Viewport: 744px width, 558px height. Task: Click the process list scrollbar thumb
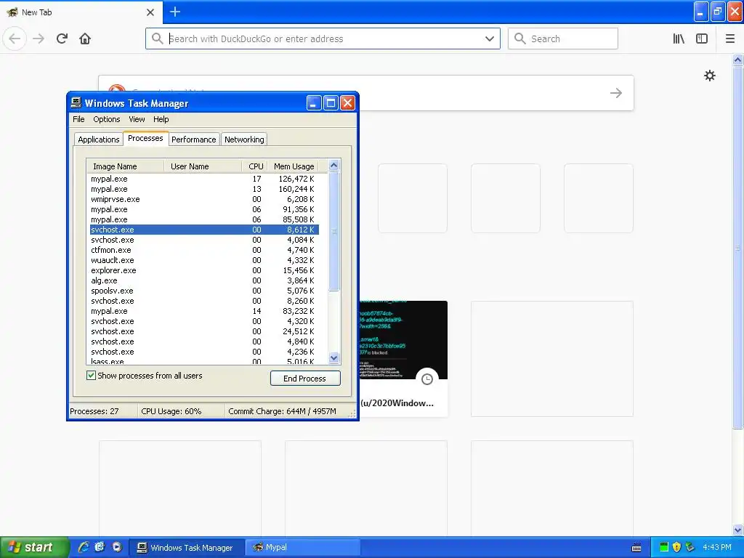pyautogui.click(x=334, y=231)
